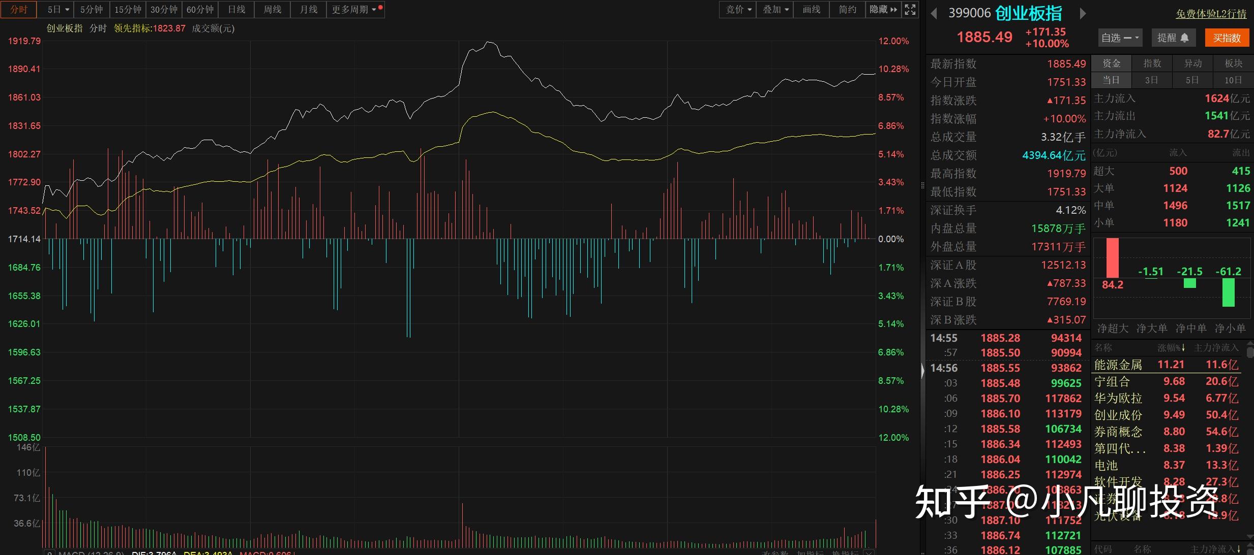
Task: Click the 涨幅% sort arrow column header
Action: [x=1172, y=348]
